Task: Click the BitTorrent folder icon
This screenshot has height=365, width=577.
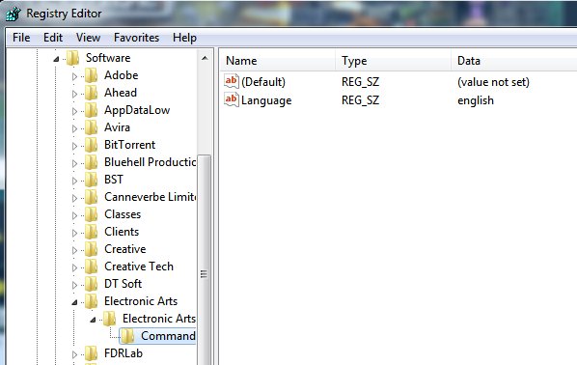Action: 92,145
